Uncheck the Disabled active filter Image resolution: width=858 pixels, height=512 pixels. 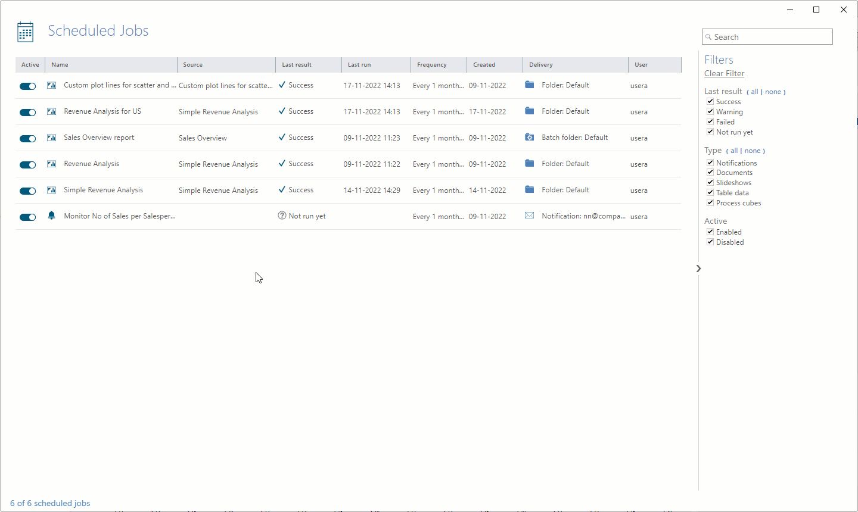pos(710,242)
